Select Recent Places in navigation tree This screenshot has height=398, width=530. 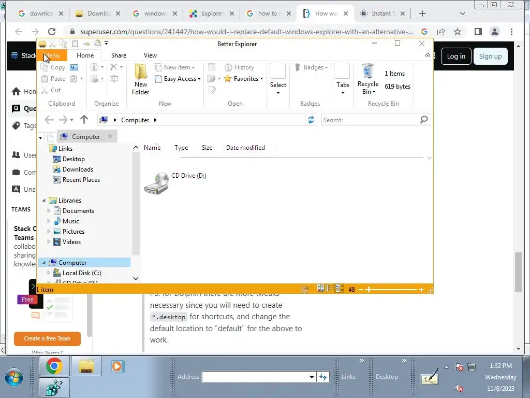[x=77, y=180]
